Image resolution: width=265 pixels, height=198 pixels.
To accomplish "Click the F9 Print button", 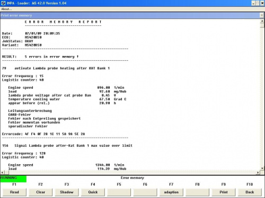I will [x=224, y=192].
